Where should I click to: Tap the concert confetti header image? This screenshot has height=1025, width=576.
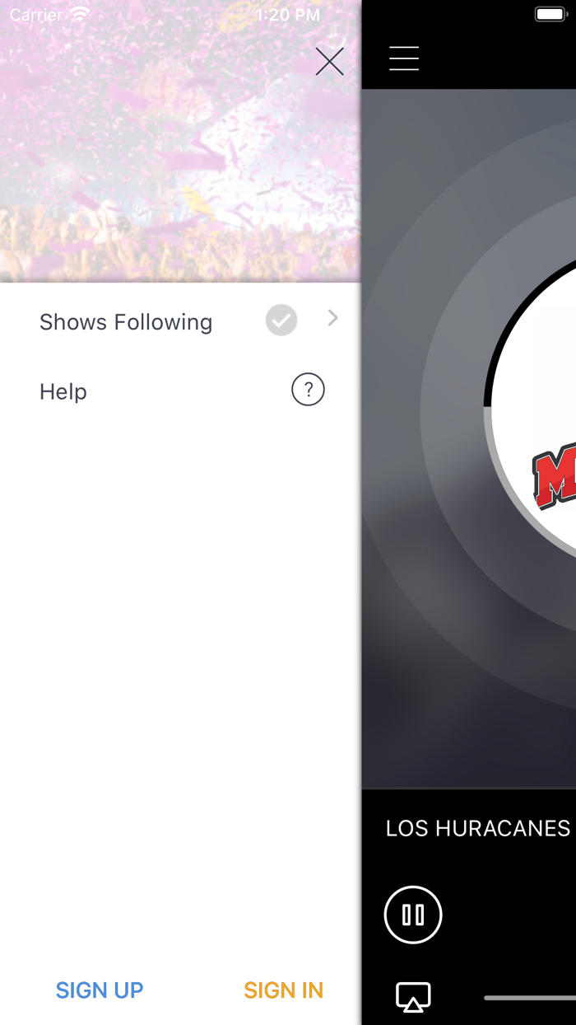(x=180, y=141)
